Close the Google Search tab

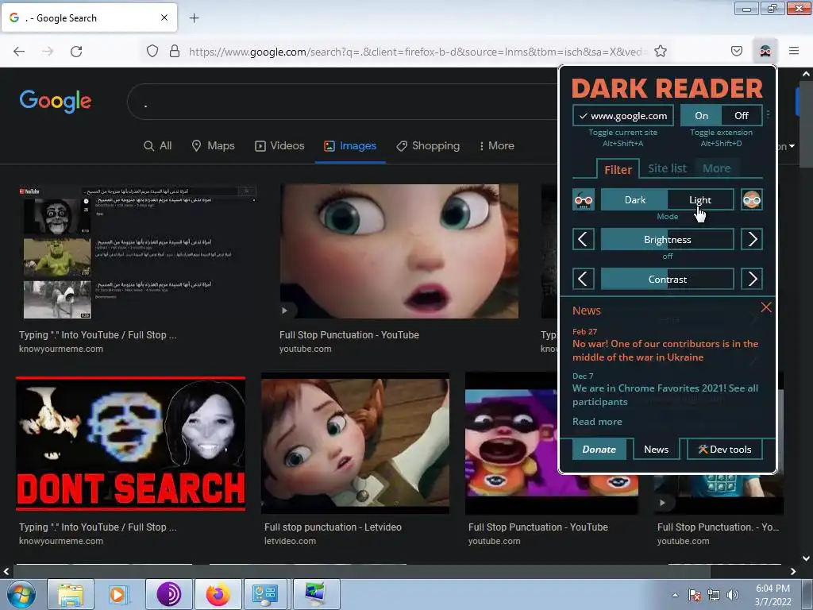point(164,17)
